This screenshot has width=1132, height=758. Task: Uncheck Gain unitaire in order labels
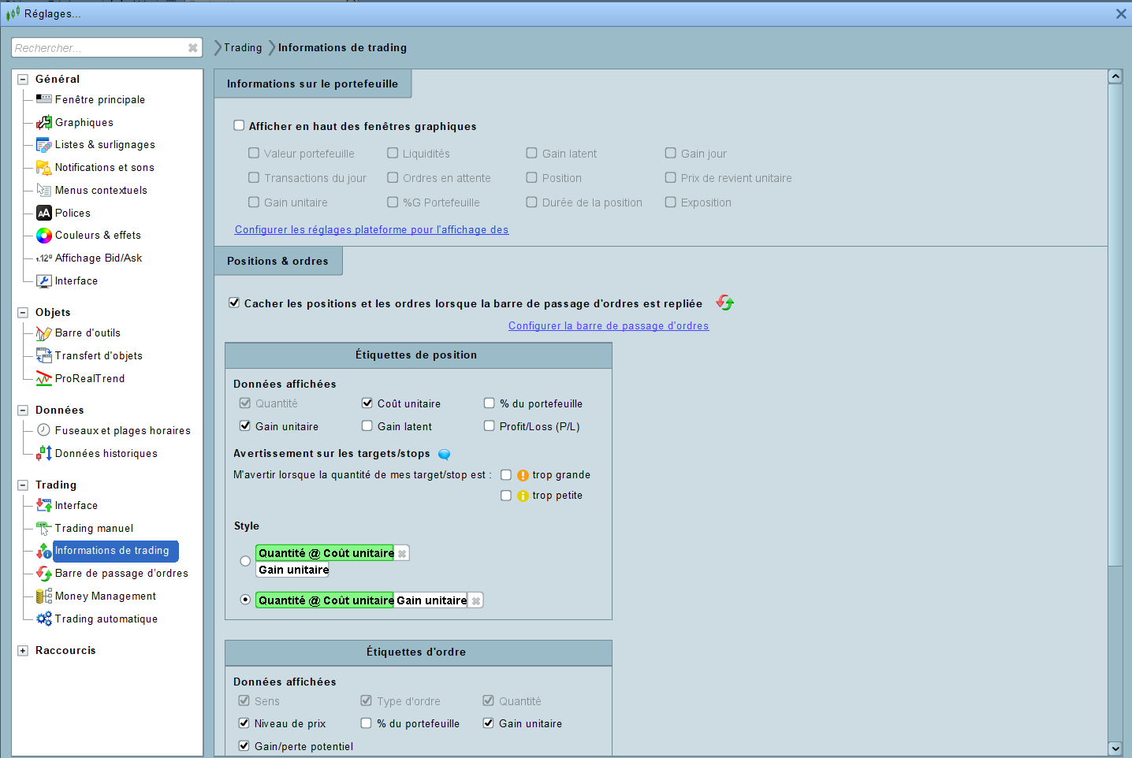489,723
